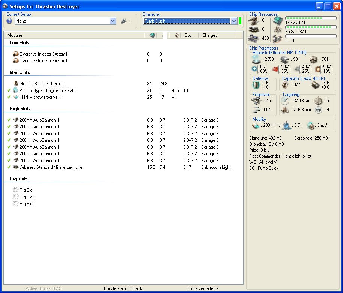343x293 pixels.
Task: Click the max velocity icon showing 2891 m/s
Action: tap(256, 126)
